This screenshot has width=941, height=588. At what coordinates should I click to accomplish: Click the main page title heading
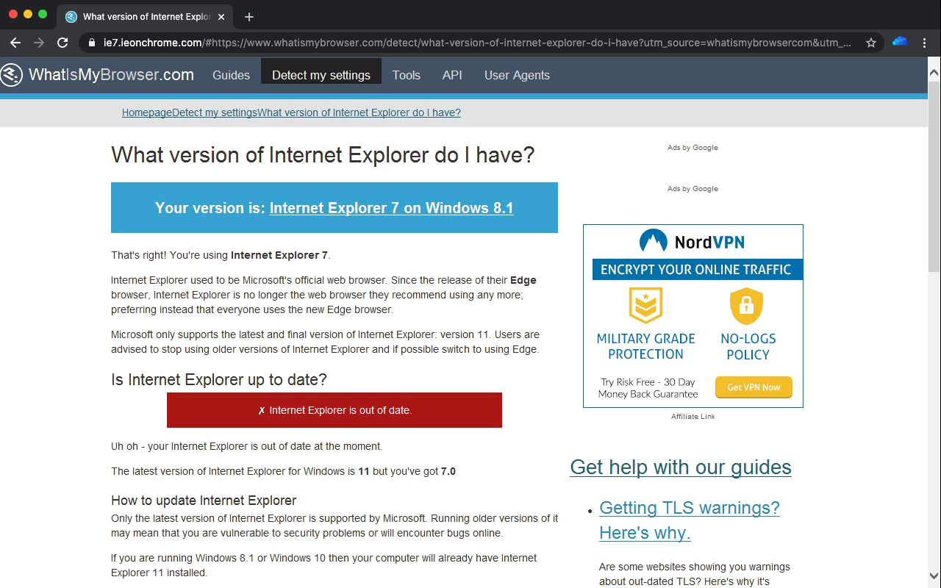pyautogui.click(x=323, y=155)
